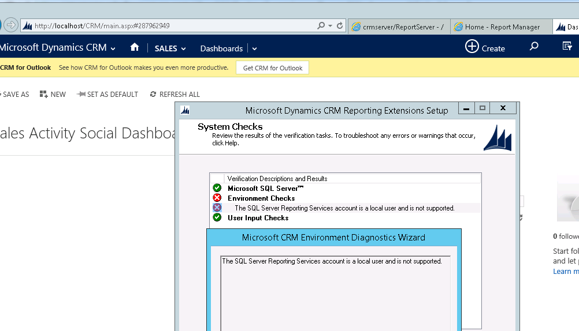
Task: Click the Create plus icon
Action: click(x=472, y=47)
